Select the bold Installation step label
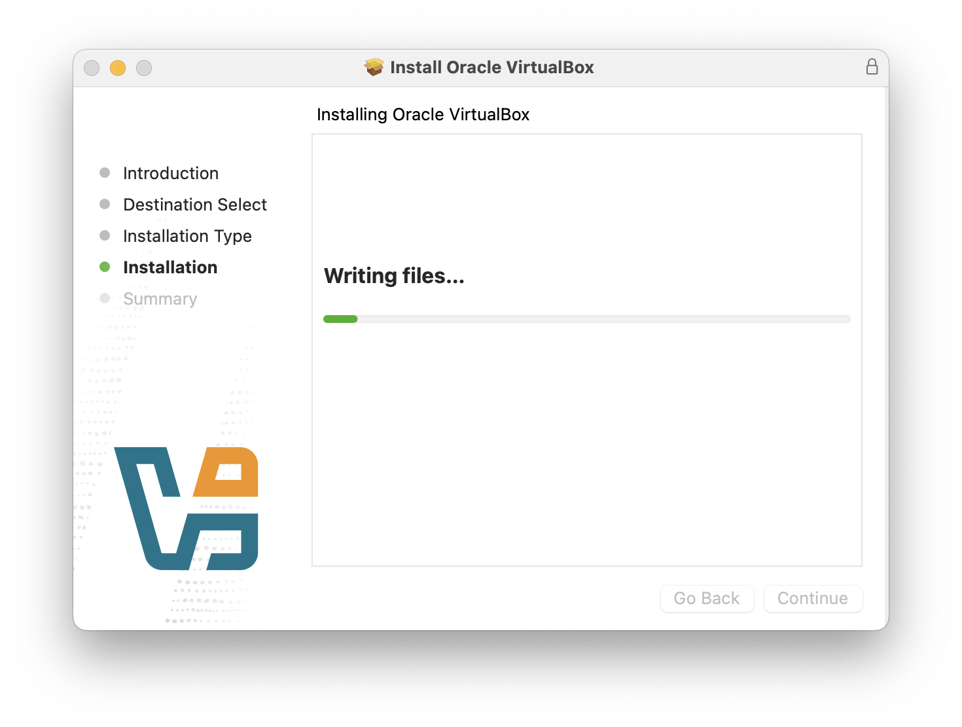The height and width of the screenshot is (727, 962). (170, 267)
